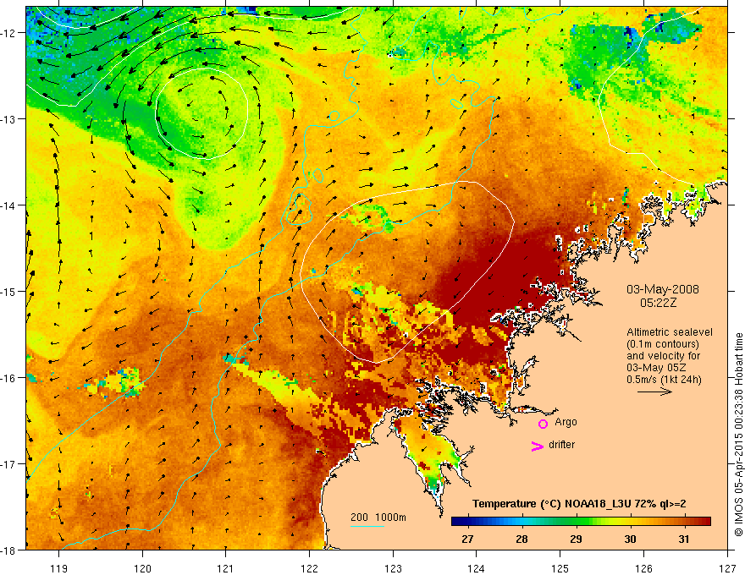The image size is (745, 575).
Task: Click the '200 1000m' depth label
Action: click(x=378, y=517)
